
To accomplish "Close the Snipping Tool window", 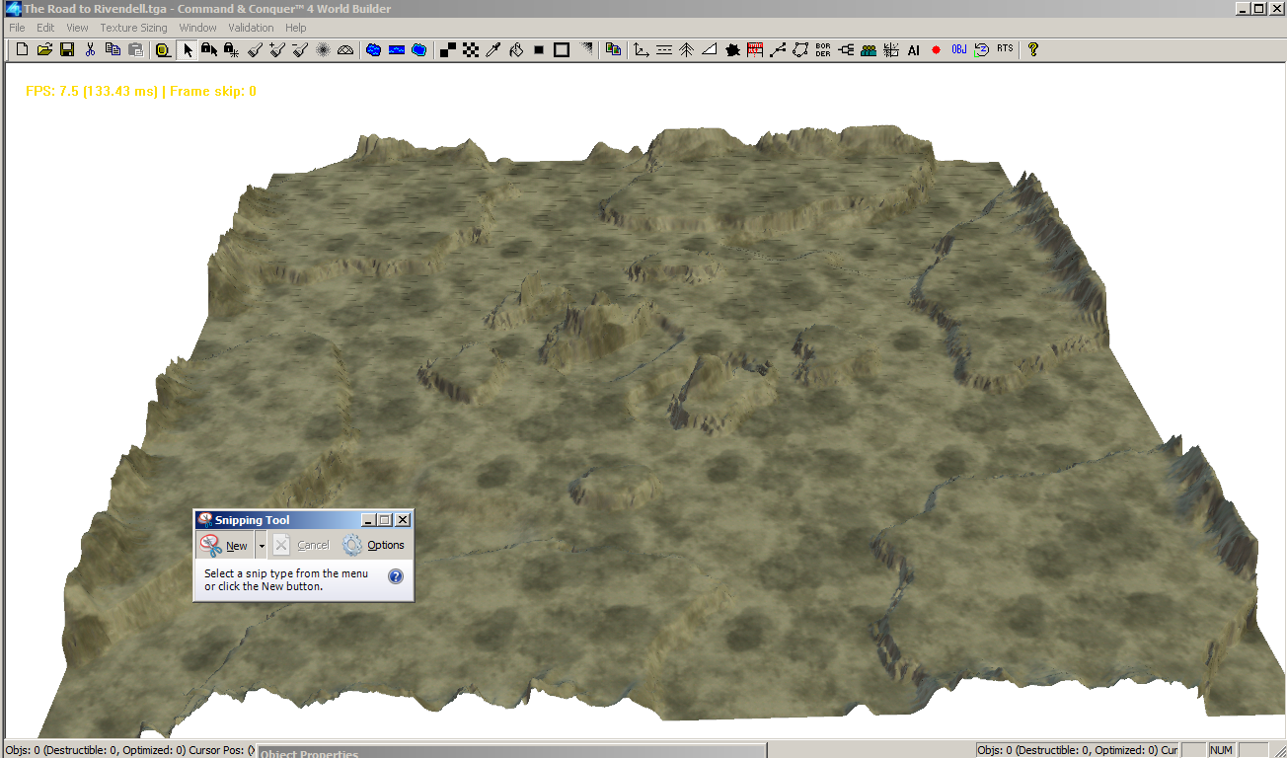I will click(403, 519).
